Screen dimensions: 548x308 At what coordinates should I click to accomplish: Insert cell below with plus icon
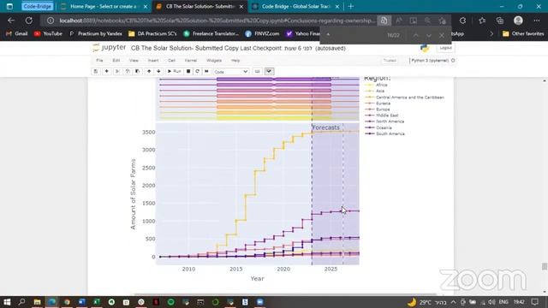(106, 71)
